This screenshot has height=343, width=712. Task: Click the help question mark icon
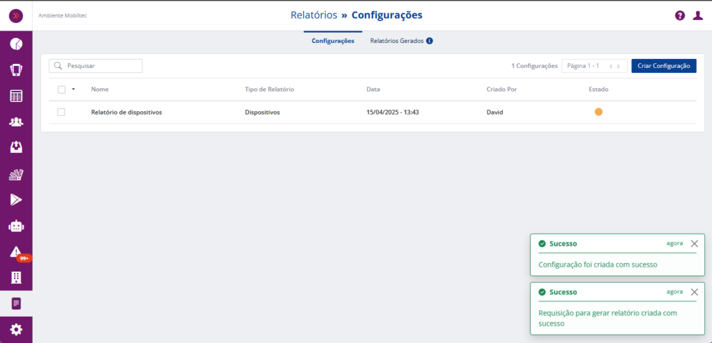pos(680,15)
